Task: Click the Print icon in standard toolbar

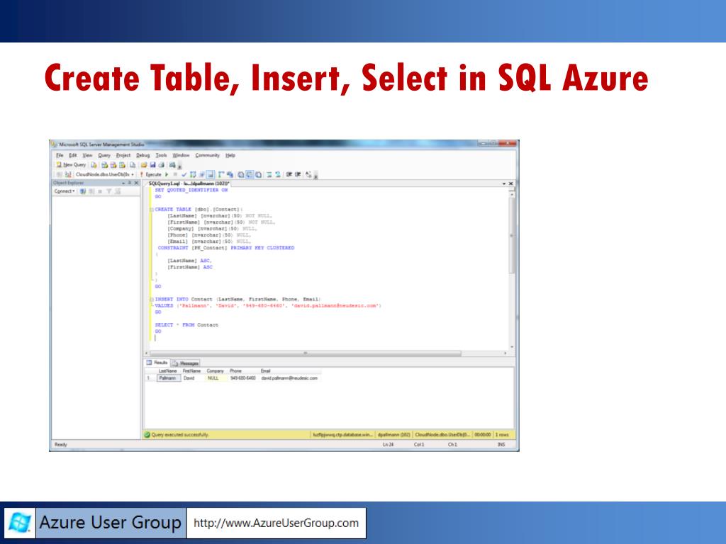Action: pos(161,164)
